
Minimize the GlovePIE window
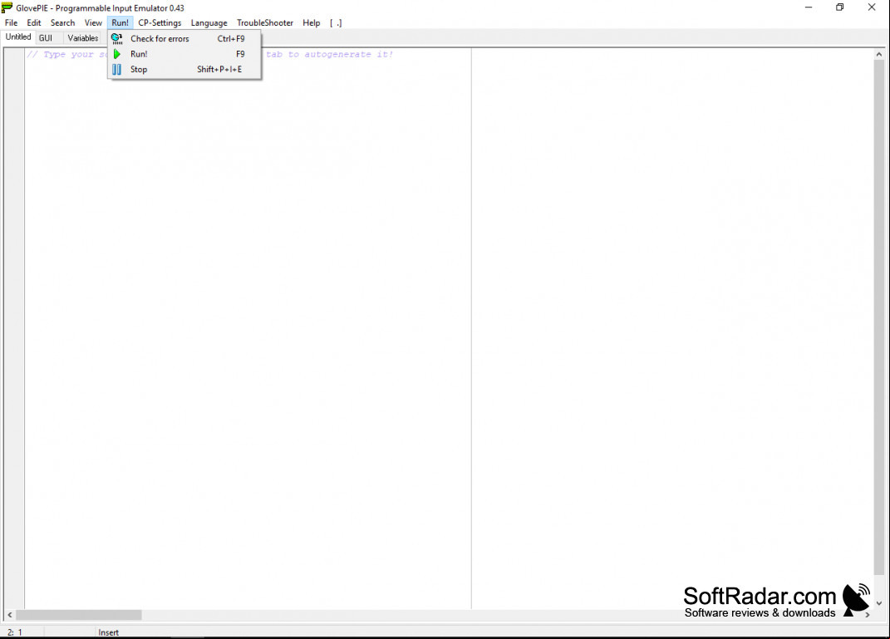(x=809, y=7)
